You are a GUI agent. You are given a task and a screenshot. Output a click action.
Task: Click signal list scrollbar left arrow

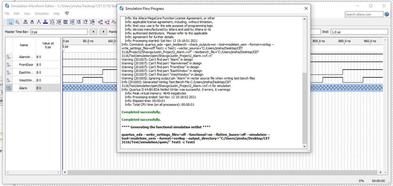(7, 172)
